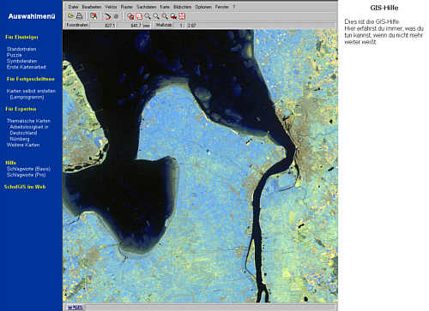Open the Puzzle link in sidebar
This screenshot has width=429, height=311.
pos(15,55)
